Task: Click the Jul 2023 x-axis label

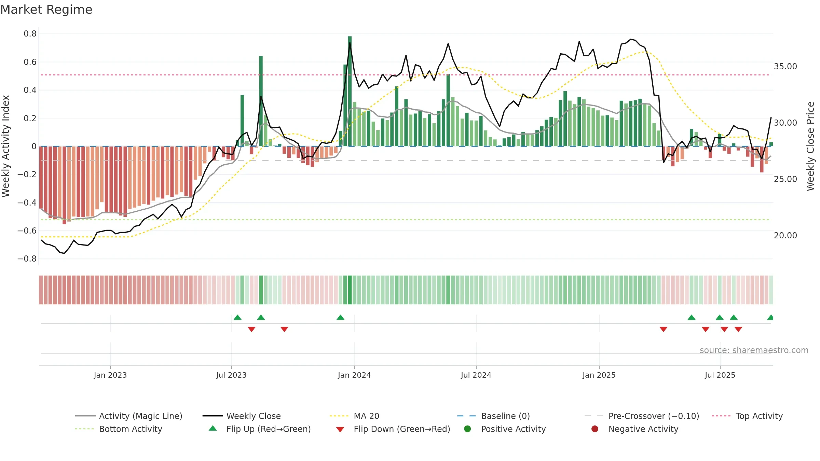Action: click(x=231, y=375)
